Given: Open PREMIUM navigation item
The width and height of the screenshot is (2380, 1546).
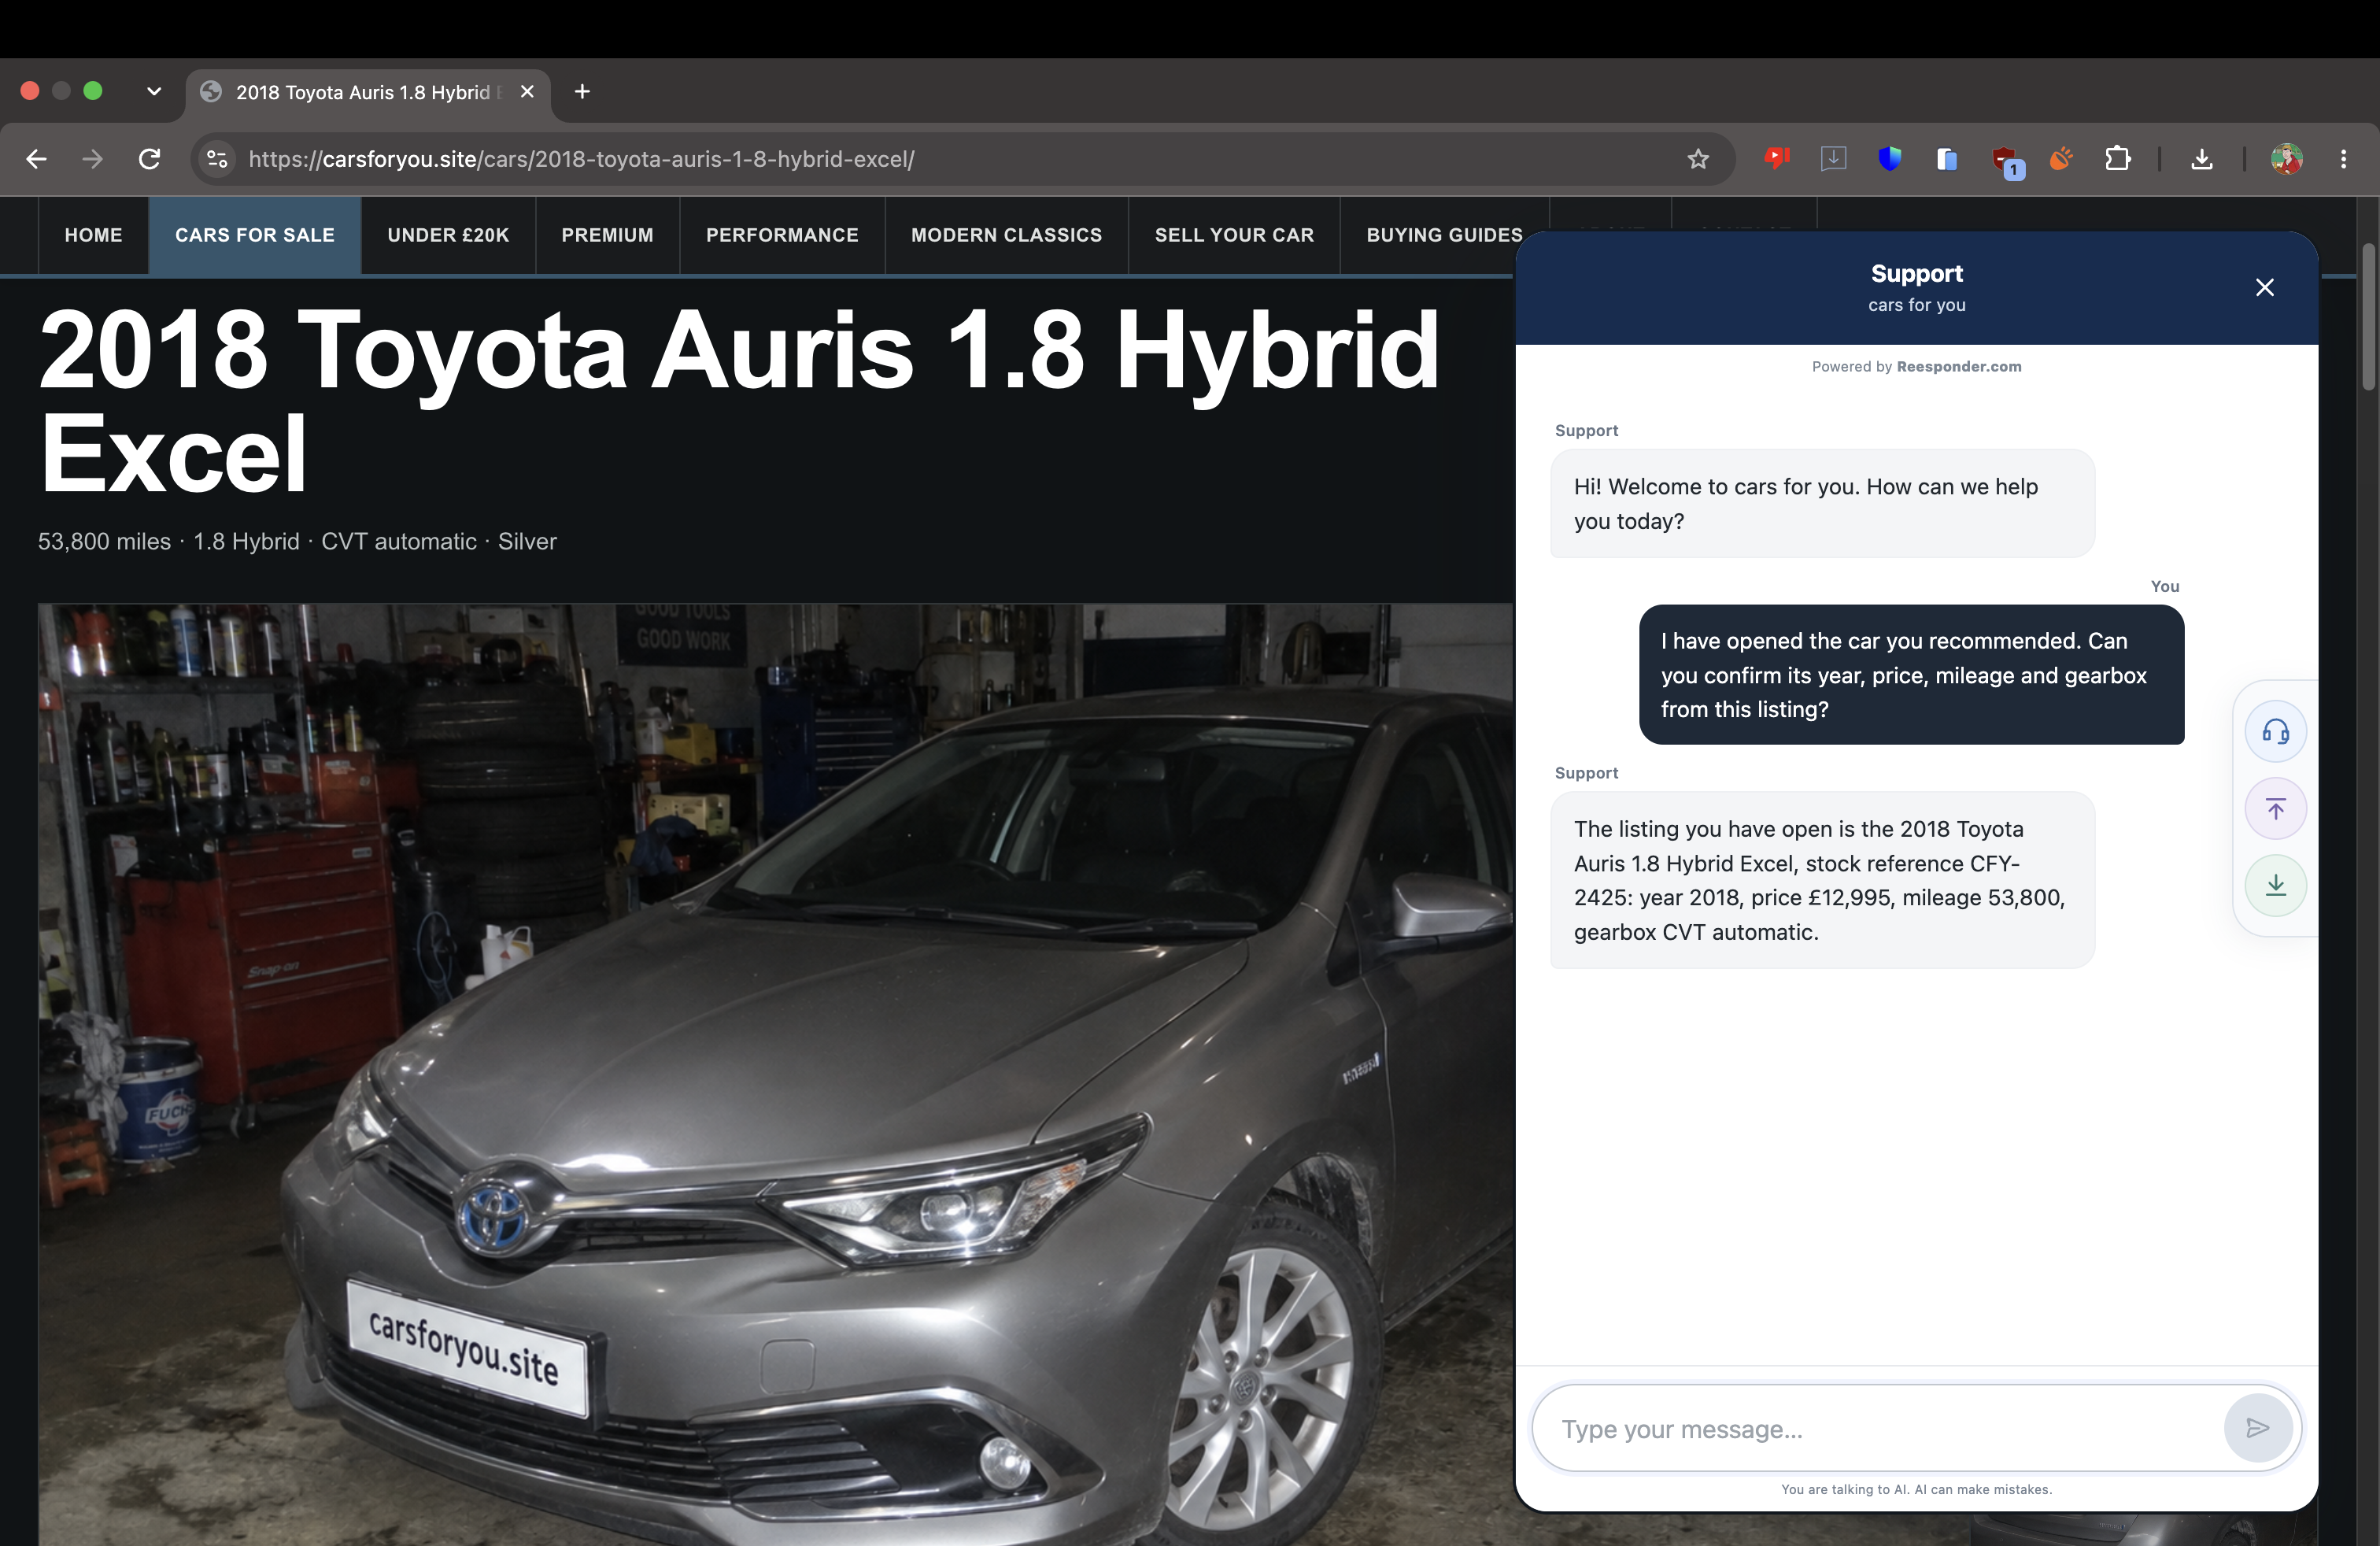Looking at the screenshot, I should (x=607, y=235).
